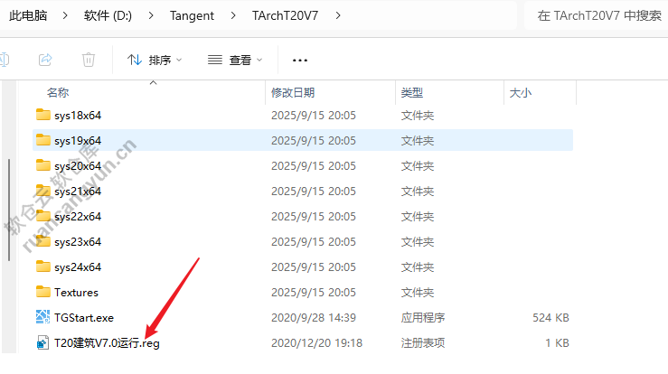The width and height of the screenshot is (668, 374).
Task: Expand chevron after TArchT20V7 in breadcrumb
Action: coord(338,15)
